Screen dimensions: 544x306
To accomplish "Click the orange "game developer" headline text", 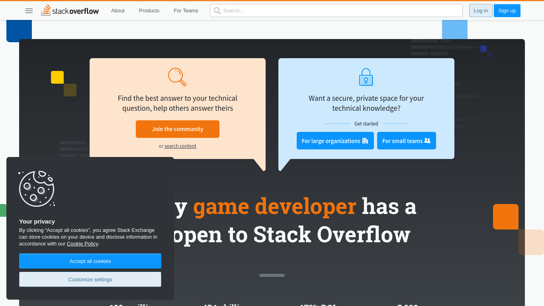I will click(274, 206).
